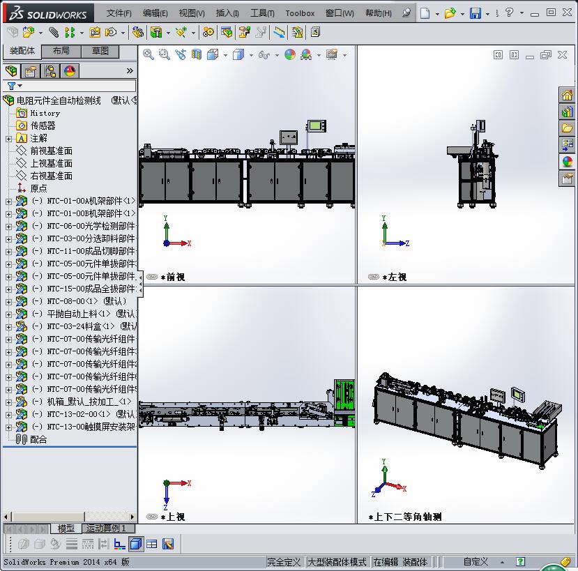Click the Insert Components icon
This screenshot has height=571, width=578.
[x=29, y=33]
